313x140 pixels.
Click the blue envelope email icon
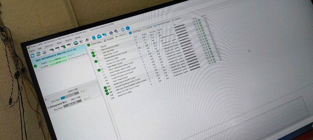pyautogui.click(x=99, y=36)
